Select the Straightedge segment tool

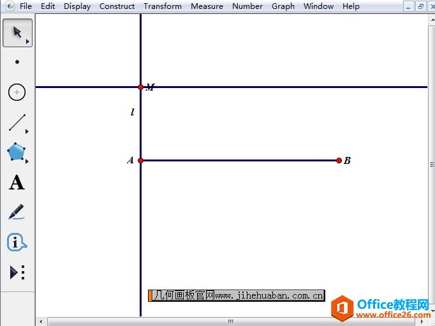point(17,122)
